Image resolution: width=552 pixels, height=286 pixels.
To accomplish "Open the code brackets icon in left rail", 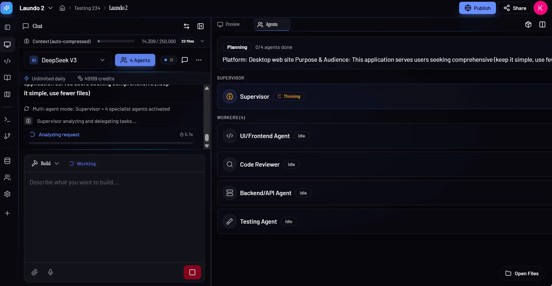I will coord(8,61).
